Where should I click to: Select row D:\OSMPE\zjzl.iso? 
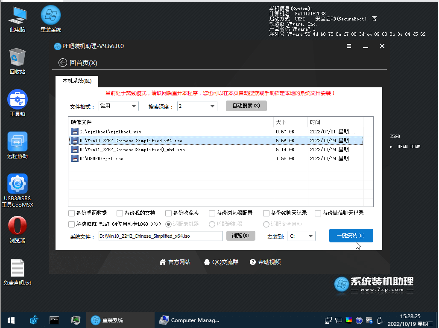216,158
